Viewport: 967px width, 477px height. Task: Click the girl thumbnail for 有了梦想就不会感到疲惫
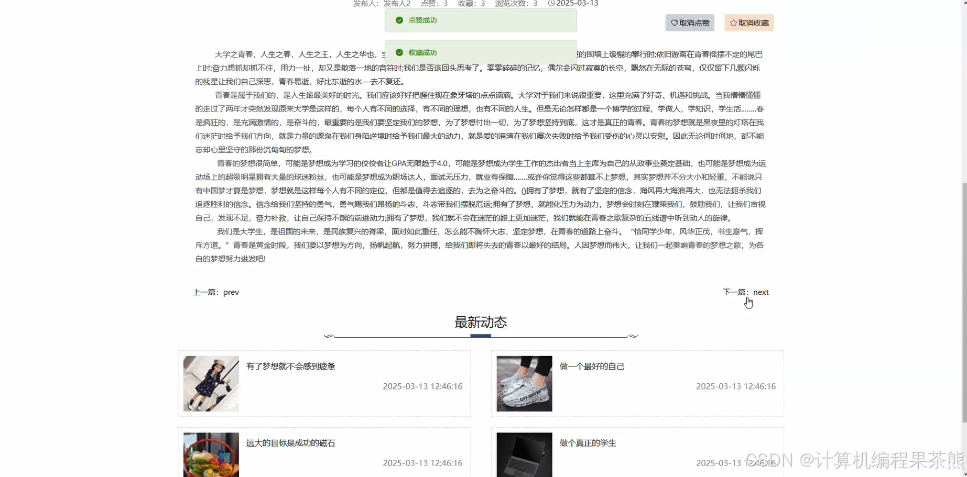click(211, 384)
